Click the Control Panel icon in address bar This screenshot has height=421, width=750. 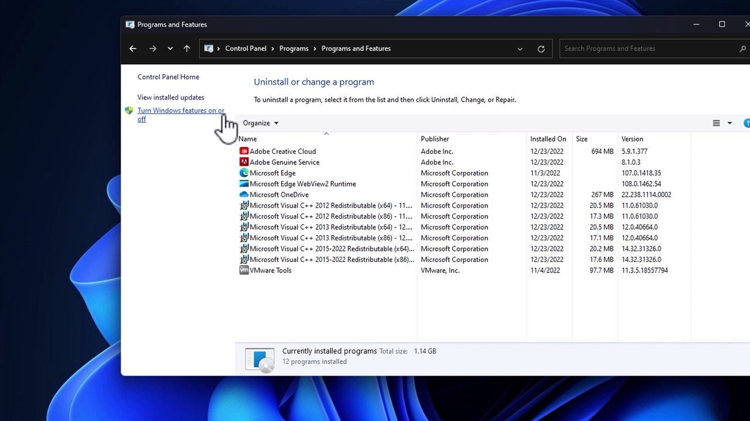pyautogui.click(x=209, y=49)
